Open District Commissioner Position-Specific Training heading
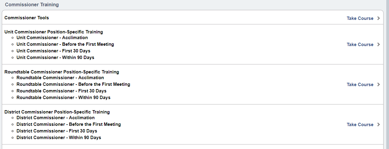 pyautogui.click(x=57, y=112)
